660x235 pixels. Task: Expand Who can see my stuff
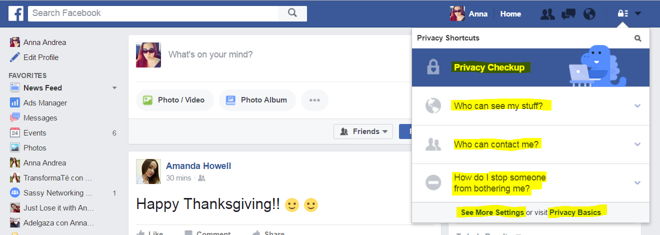coord(530,106)
